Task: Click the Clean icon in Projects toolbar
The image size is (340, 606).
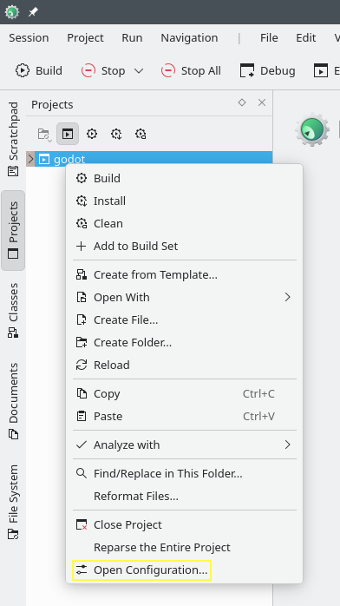Action: (x=141, y=134)
